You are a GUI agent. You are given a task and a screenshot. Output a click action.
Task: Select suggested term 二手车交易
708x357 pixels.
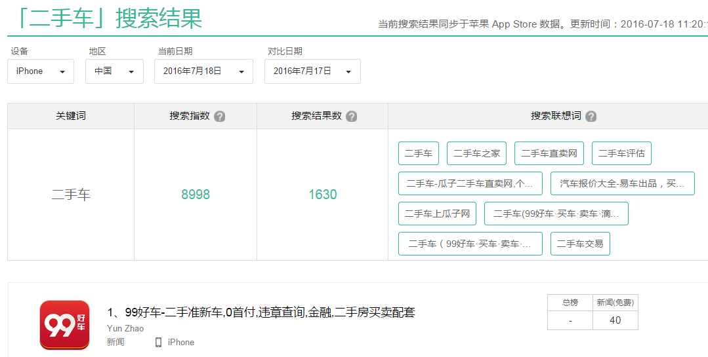point(580,244)
